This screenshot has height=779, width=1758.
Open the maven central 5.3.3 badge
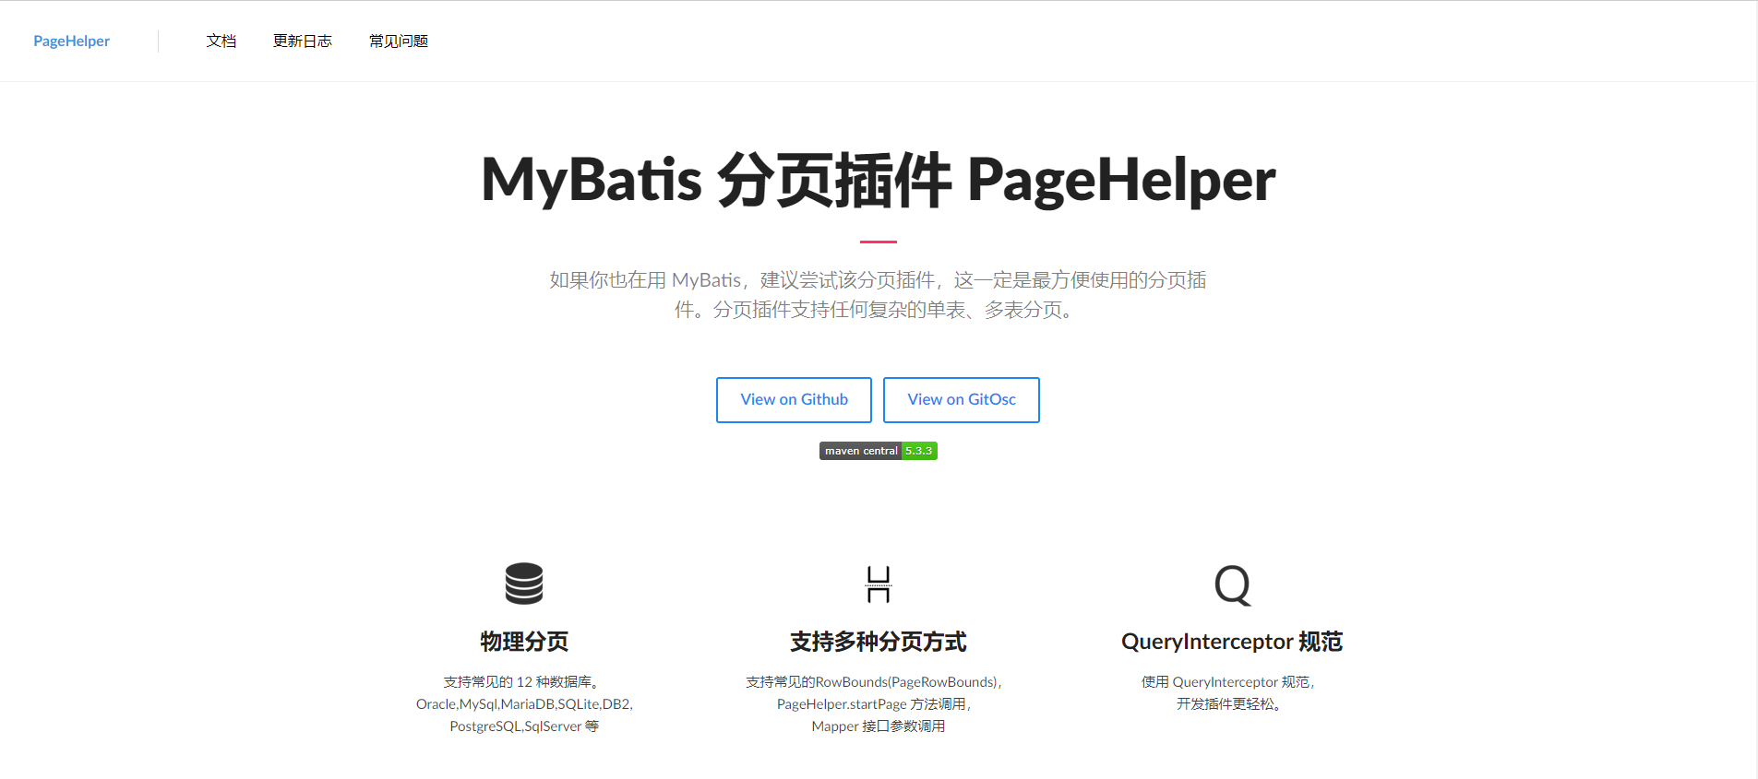879,451
